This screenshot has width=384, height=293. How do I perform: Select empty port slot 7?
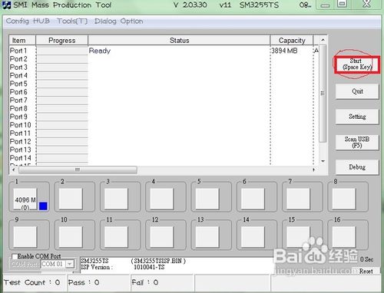click(298, 199)
